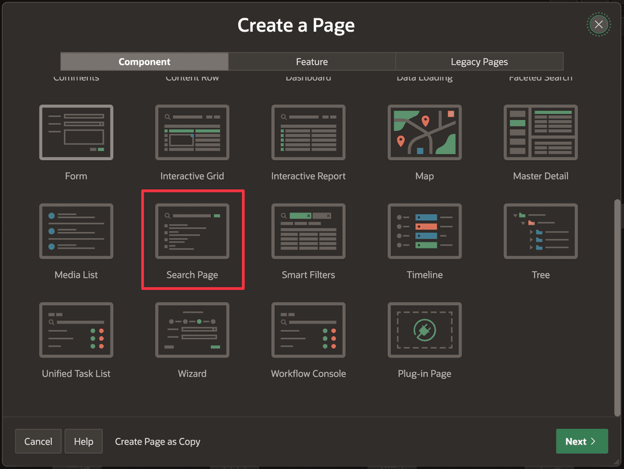Viewport: 624px width, 469px height.
Task: Open Help for page creation
Action: tap(83, 441)
